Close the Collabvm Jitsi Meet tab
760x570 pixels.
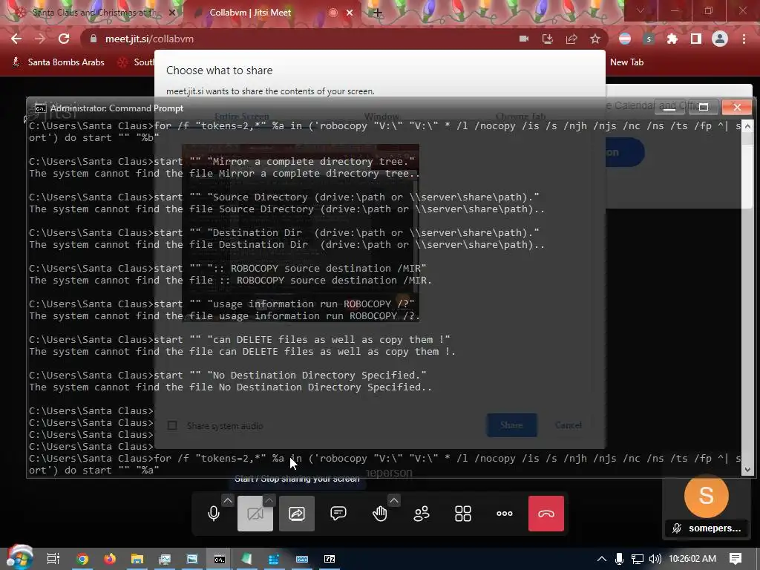[350, 13]
